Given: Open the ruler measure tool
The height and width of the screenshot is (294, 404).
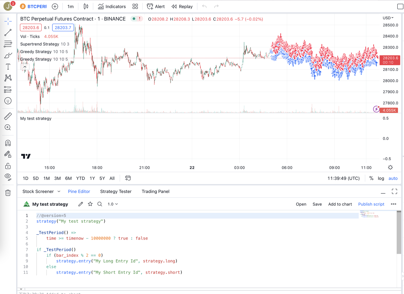Looking at the screenshot, I should tap(8, 116).
